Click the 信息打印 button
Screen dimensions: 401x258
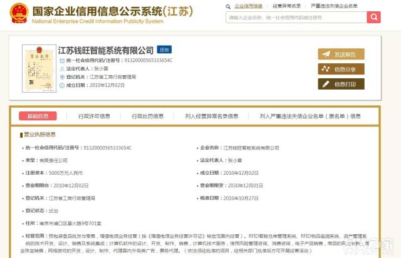click(341, 84)
